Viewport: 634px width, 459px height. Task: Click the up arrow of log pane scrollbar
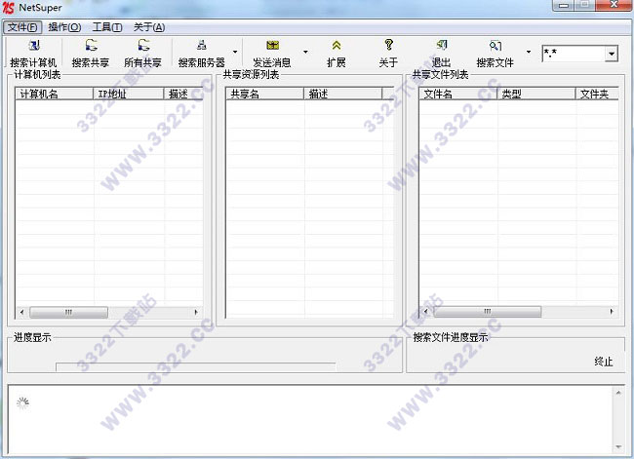tap(618, 393)
